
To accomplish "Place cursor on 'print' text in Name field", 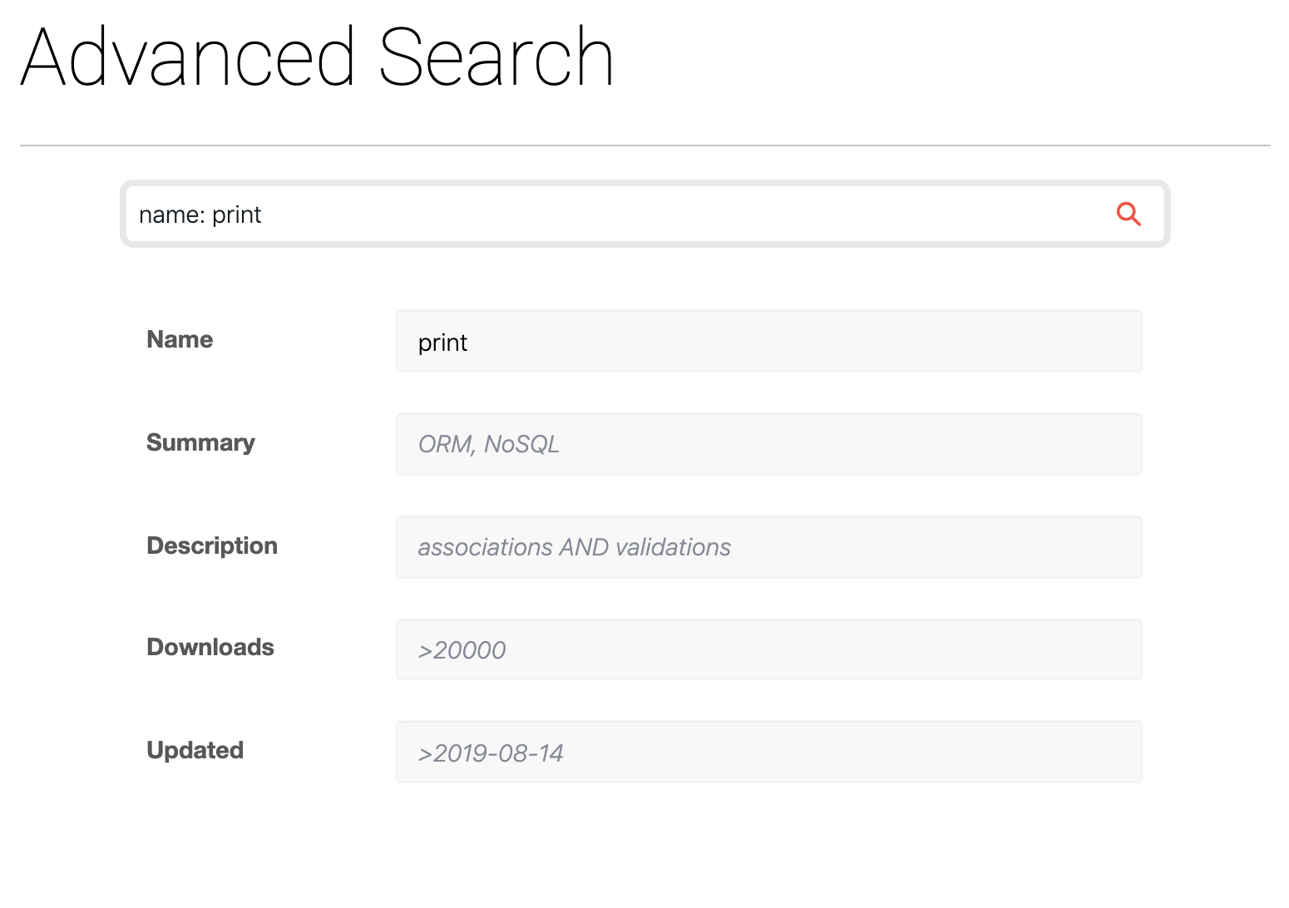I will click(442, 343).
